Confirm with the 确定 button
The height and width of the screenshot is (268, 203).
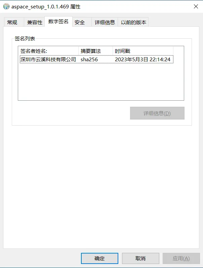click(x=99, y=258)
